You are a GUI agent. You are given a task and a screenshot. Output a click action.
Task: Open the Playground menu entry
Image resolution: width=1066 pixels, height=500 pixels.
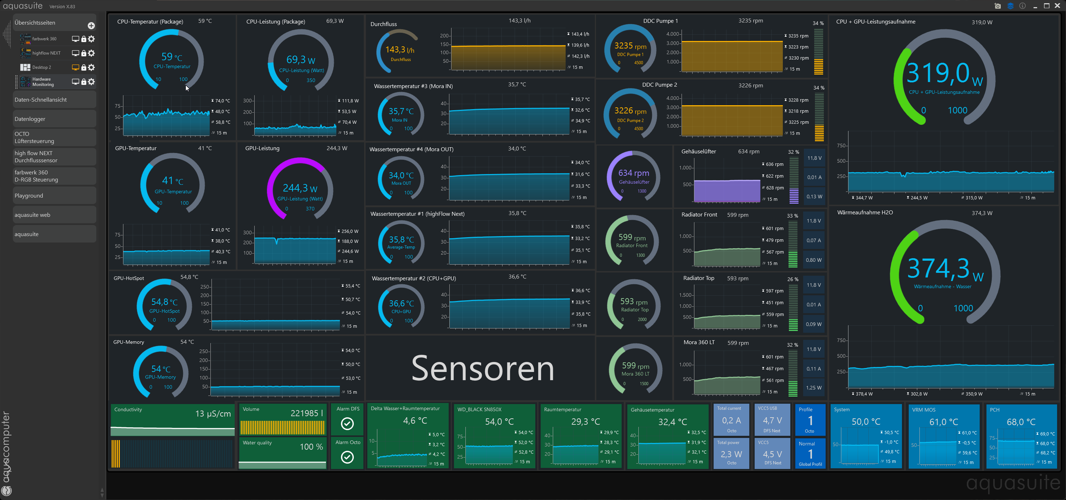click(54, 195)
